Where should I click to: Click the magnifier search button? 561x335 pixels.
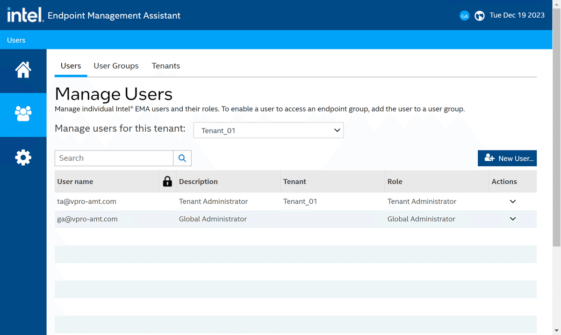pos(182,158)
